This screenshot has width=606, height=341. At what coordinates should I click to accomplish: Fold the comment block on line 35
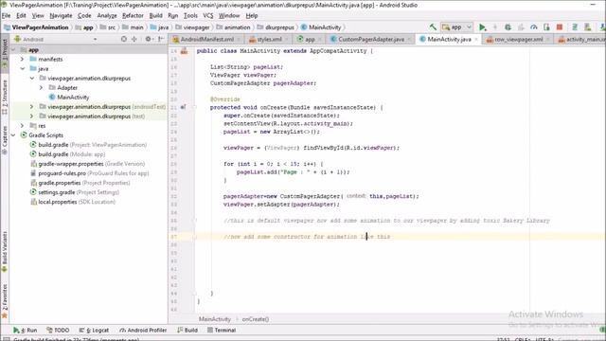[x=195, y=221]
